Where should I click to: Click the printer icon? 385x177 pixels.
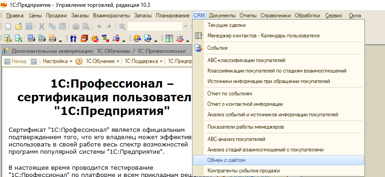76,26
